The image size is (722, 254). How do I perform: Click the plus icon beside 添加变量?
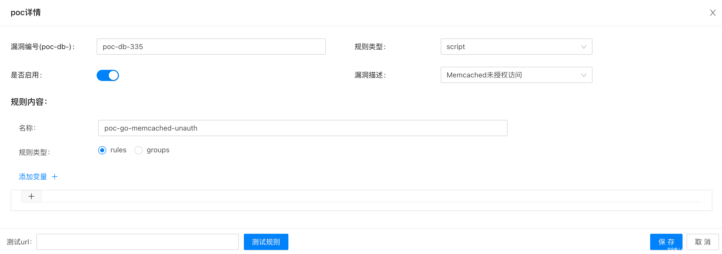(x=55, y=177)
